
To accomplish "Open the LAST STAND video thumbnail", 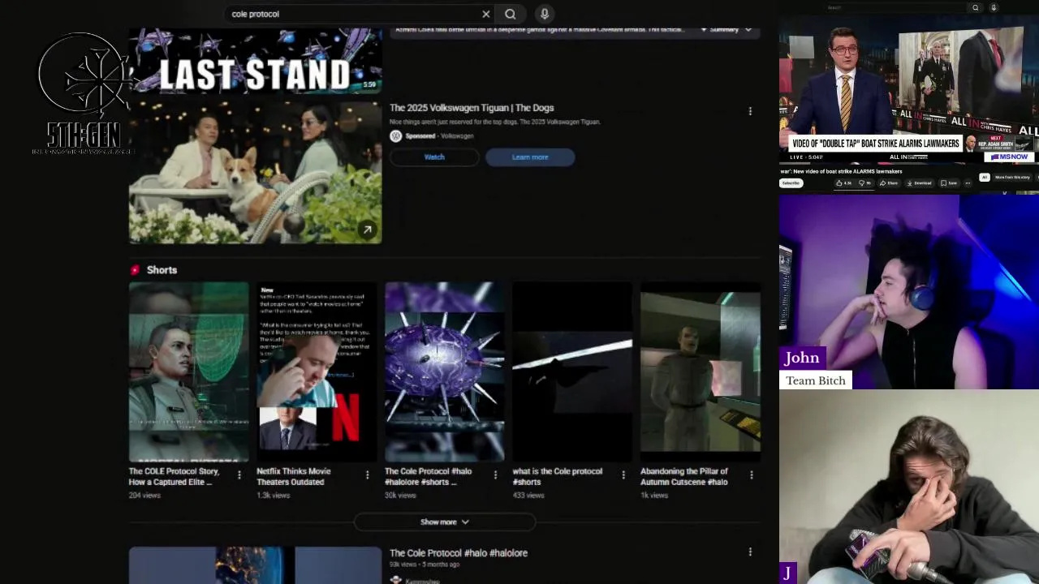I will [255, 61].
